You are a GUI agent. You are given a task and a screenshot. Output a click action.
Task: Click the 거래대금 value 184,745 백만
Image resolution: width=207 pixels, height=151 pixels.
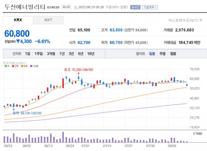(189, 43)
